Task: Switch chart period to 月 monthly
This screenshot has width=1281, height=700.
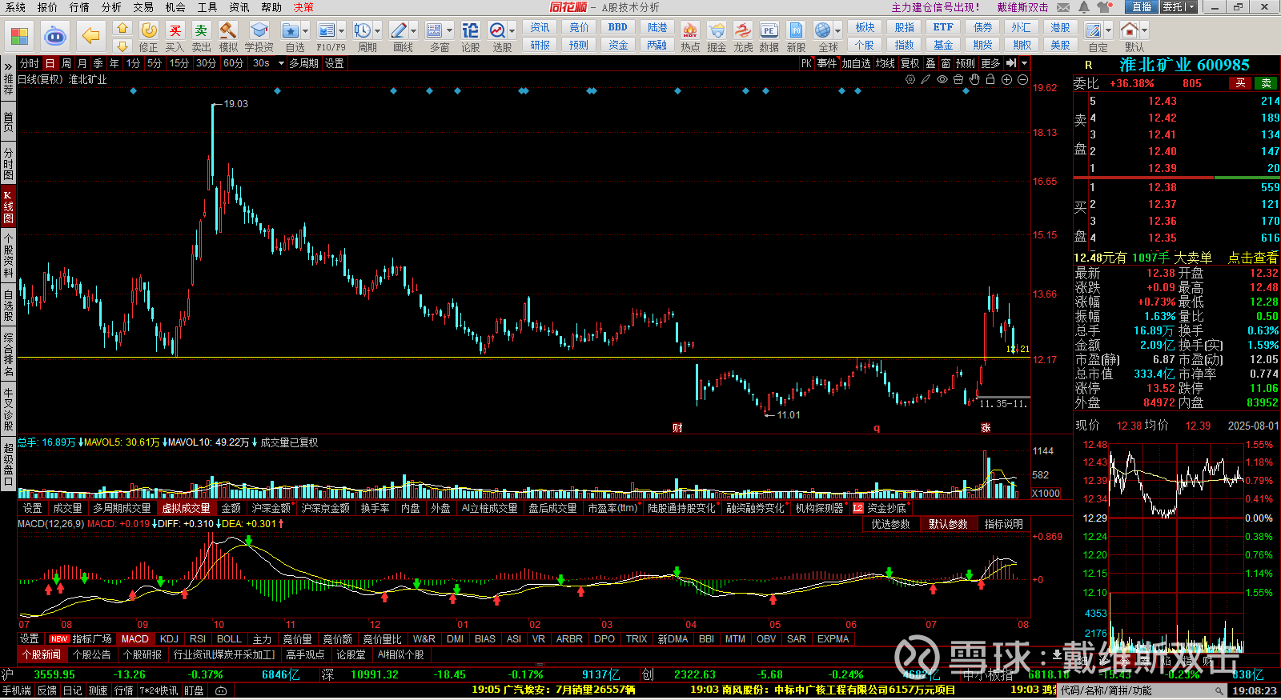Action: pyautogui.click(x=82, y=63)
